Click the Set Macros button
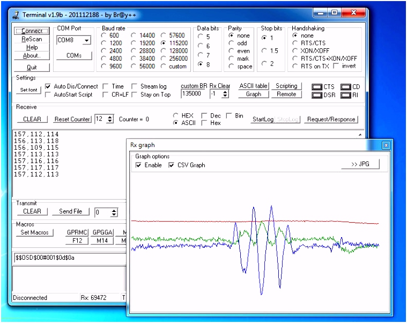 pos(34,232)
